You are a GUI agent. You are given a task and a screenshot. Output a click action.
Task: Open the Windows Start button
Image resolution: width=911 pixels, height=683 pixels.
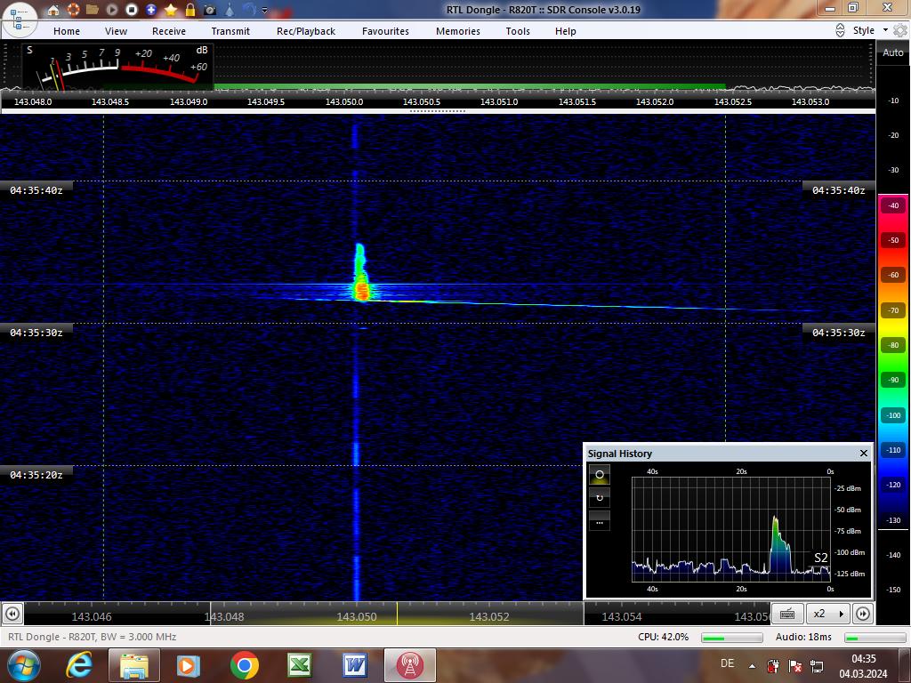24,665
